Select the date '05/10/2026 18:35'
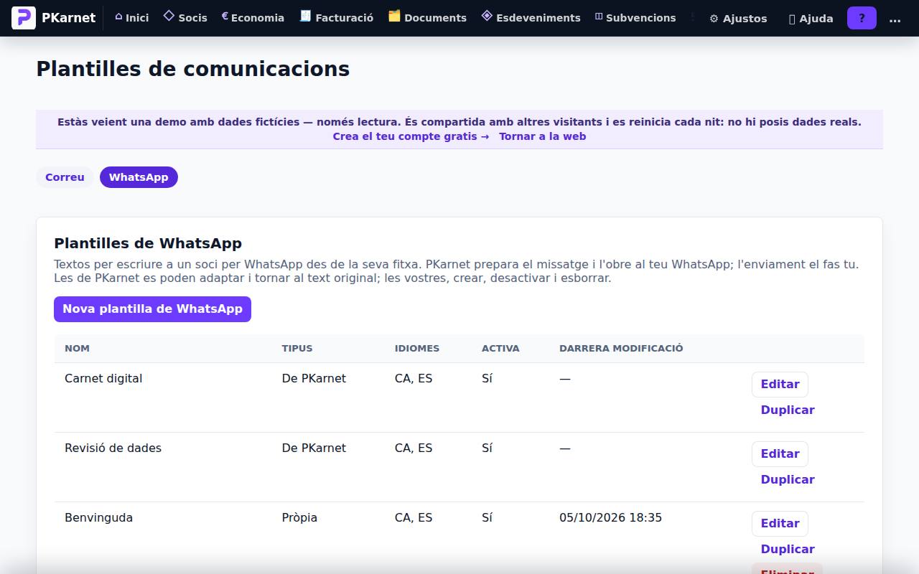The width and height of the screenshot is (919, 574). click(x=610, y=517)
